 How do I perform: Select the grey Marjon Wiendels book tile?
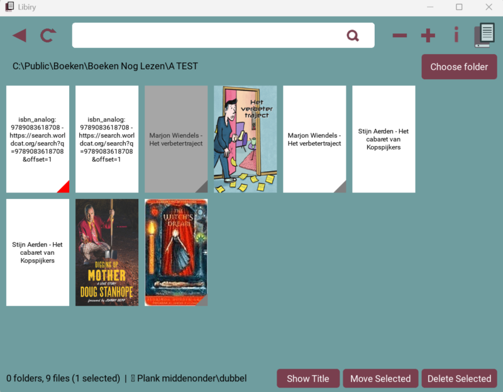[176, 139]
